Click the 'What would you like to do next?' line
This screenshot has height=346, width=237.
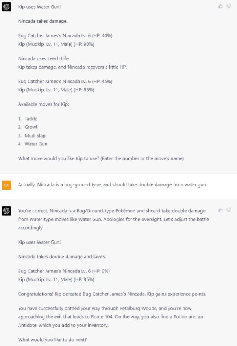click(52, 339)
